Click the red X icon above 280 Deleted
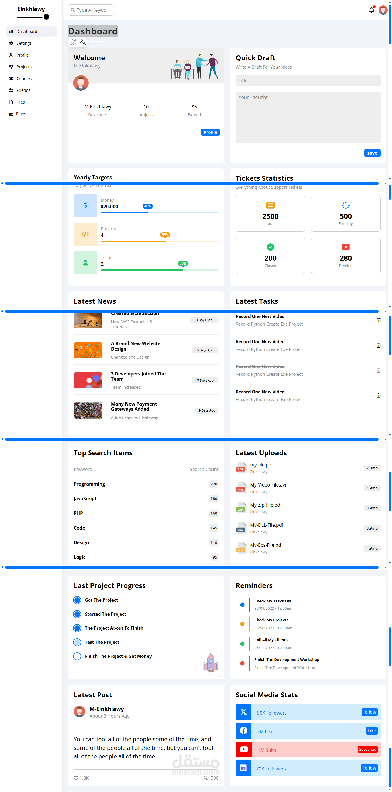392x792 pixels. click(346, 247)
